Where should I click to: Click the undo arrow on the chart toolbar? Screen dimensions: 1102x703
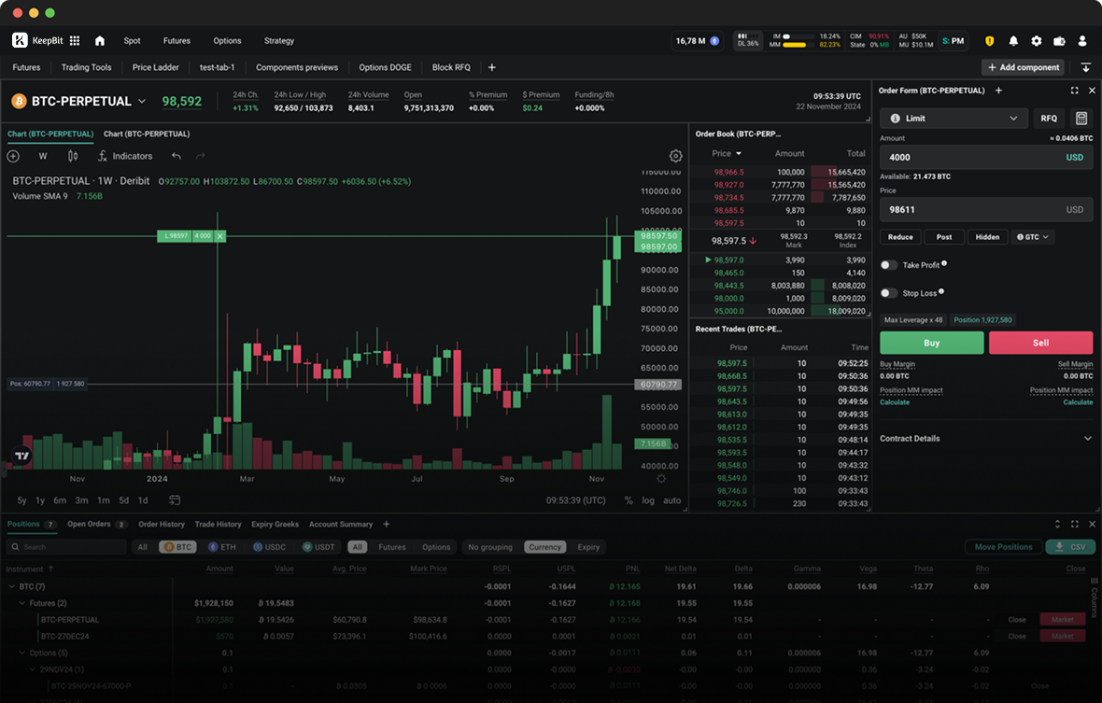177,156
